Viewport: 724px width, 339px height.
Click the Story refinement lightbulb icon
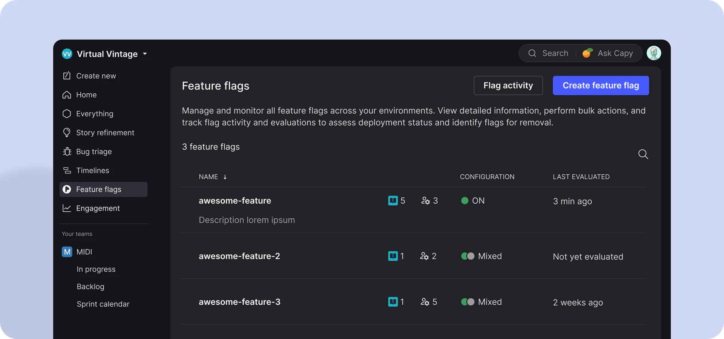point(67,133)
